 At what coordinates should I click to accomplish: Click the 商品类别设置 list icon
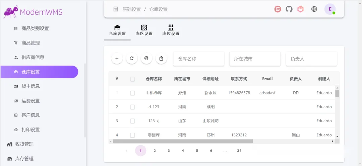16,28
